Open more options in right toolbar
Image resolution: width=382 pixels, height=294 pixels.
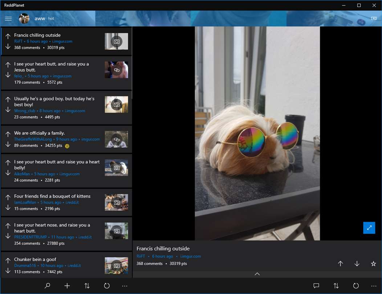[x=374, y=286]
